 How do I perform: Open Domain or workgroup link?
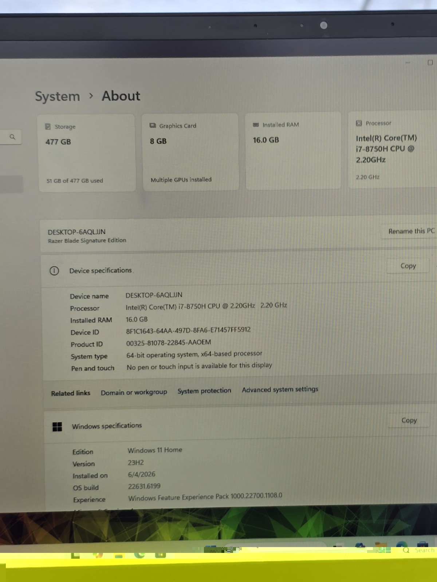(134, 392)
